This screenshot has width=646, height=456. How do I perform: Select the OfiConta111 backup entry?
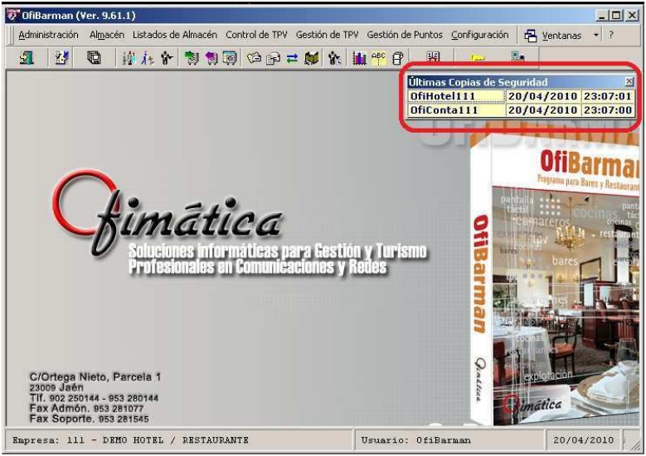[456, 110]
